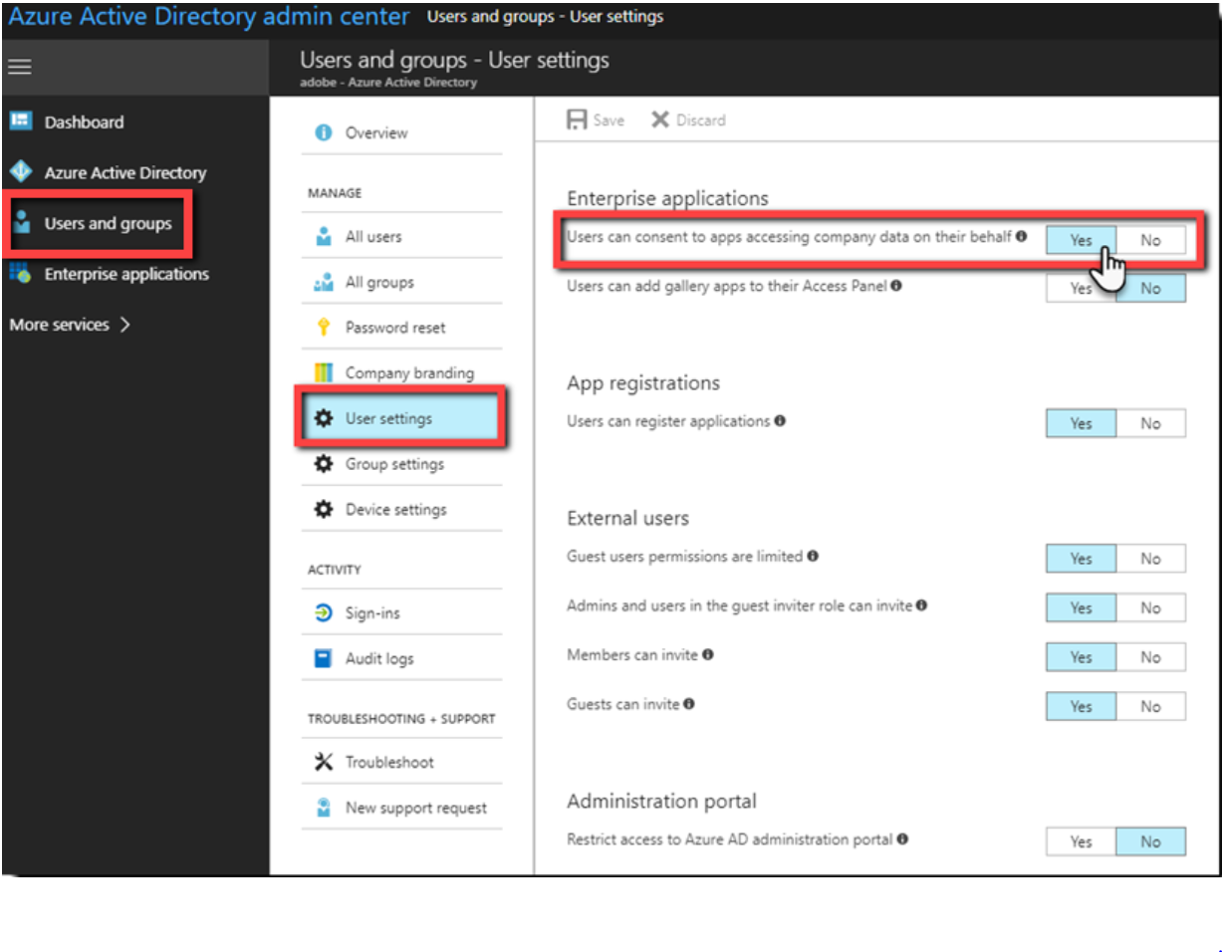Open Enterprise applications in navigation

(126, 274)
